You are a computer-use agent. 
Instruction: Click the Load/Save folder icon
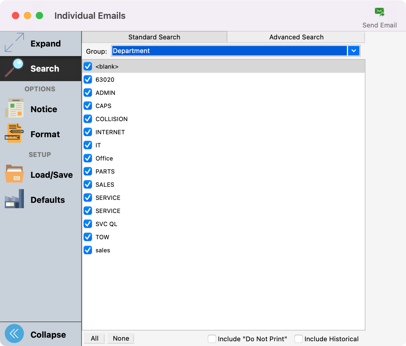14,174
